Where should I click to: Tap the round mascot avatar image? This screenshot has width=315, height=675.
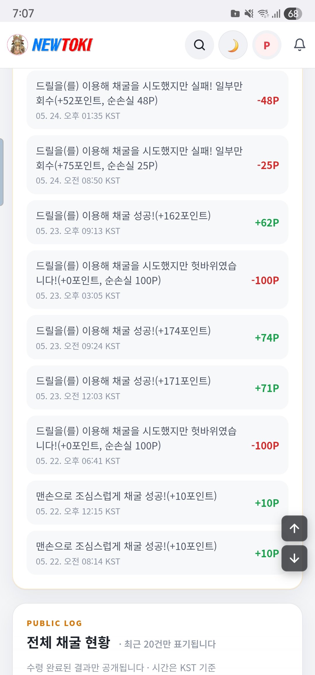point(17,45)
